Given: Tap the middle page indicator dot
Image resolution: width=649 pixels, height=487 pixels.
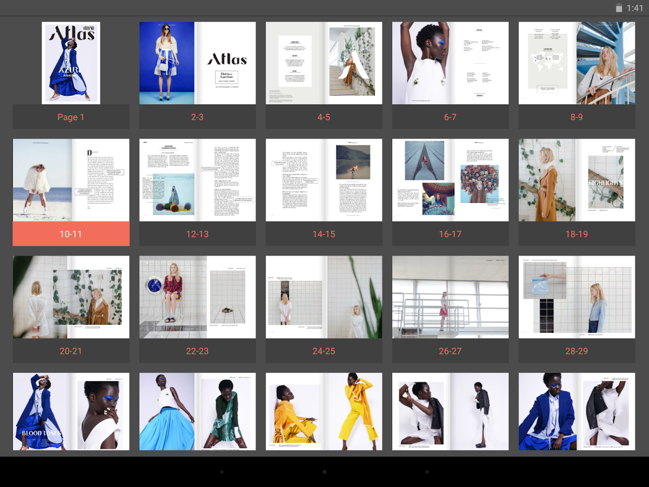Looking at the screenshot, I should coord(324,472).
